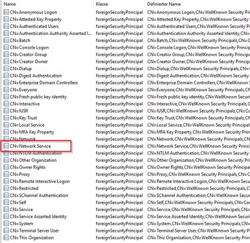Select the icon of CN=Anonymous Logon
This screenshot has width=250, height=243.
6,12
